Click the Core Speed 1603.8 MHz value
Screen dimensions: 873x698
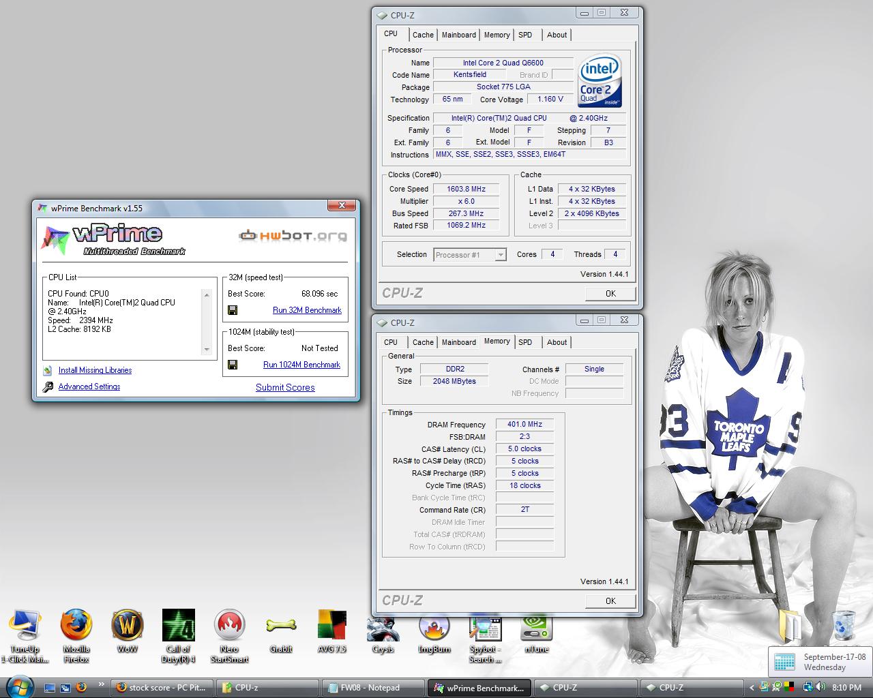pos(467,189)
